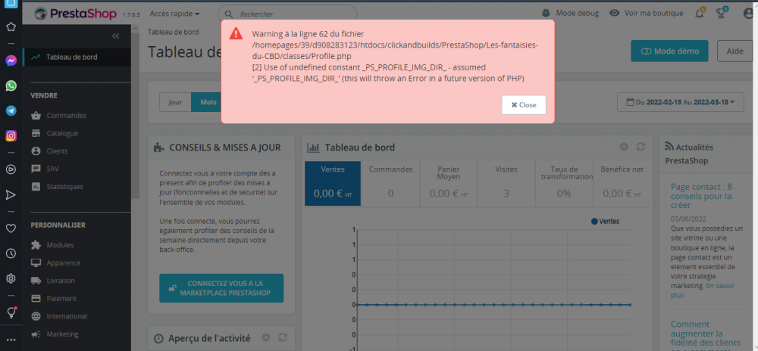Open Tableau de bord in sidebar menu
This screenshot has height=351, width=758.
[77, 57]
